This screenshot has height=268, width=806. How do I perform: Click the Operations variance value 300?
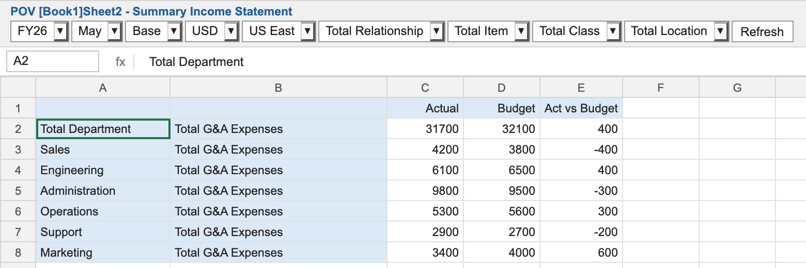[581, 211]
